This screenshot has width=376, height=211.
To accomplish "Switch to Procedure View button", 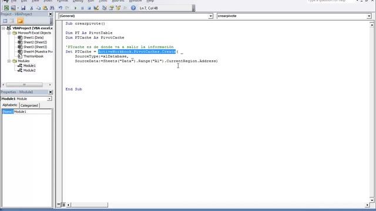I will [59, 205].
